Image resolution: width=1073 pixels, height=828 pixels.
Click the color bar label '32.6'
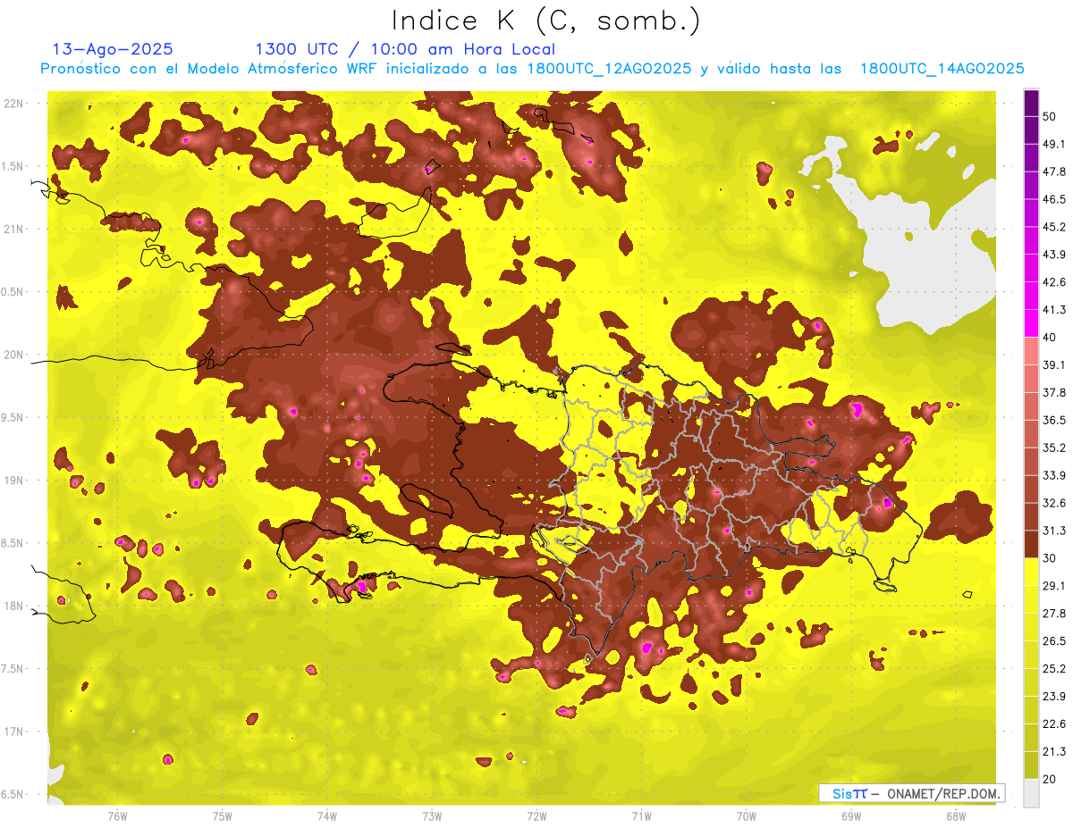[x=1055, y=503]
